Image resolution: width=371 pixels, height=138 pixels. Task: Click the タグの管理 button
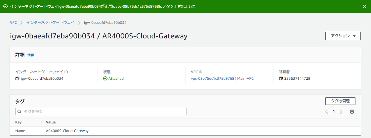[x=340, y=101]
